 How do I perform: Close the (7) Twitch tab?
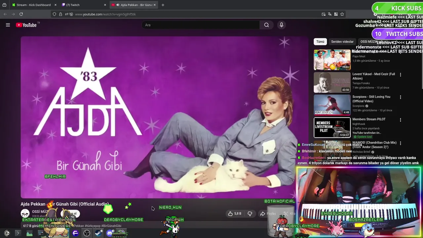(105, 5)
